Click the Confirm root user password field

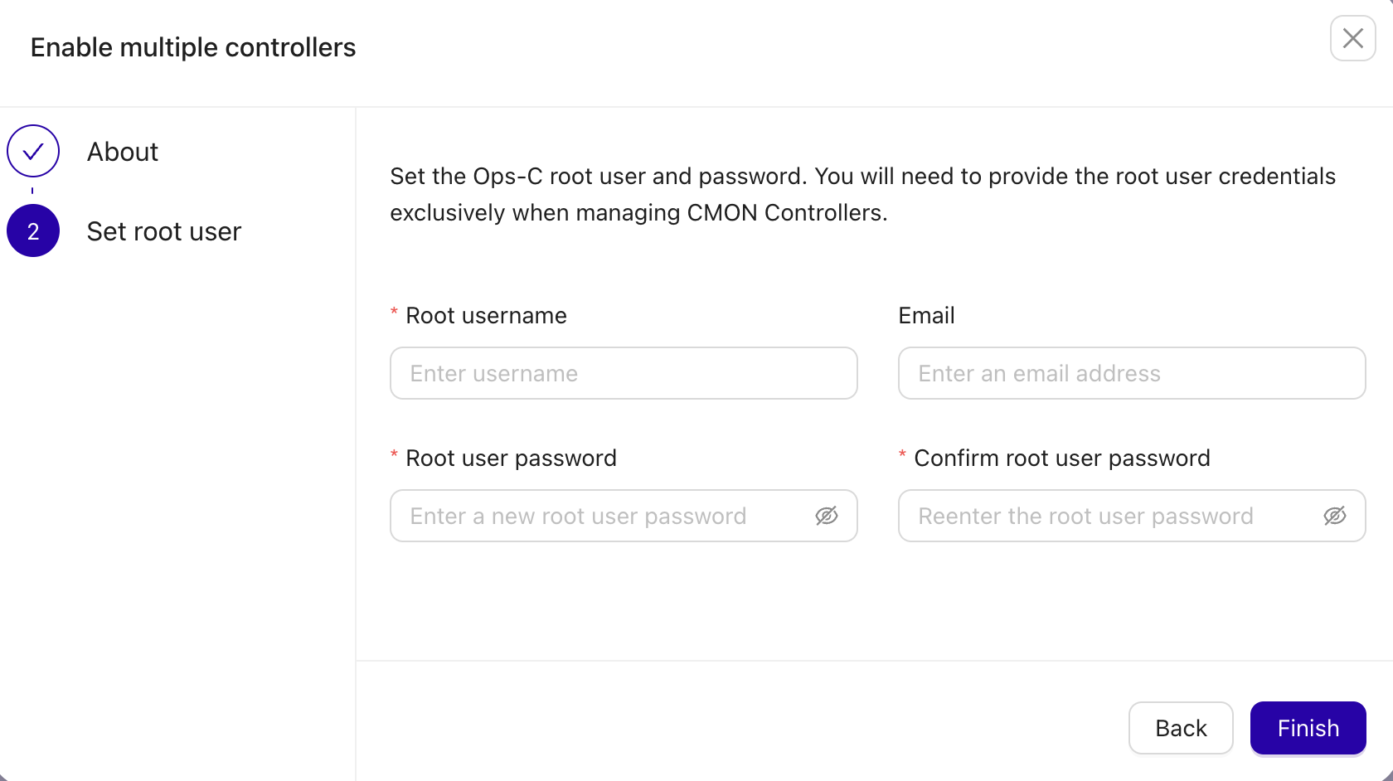1107,516
